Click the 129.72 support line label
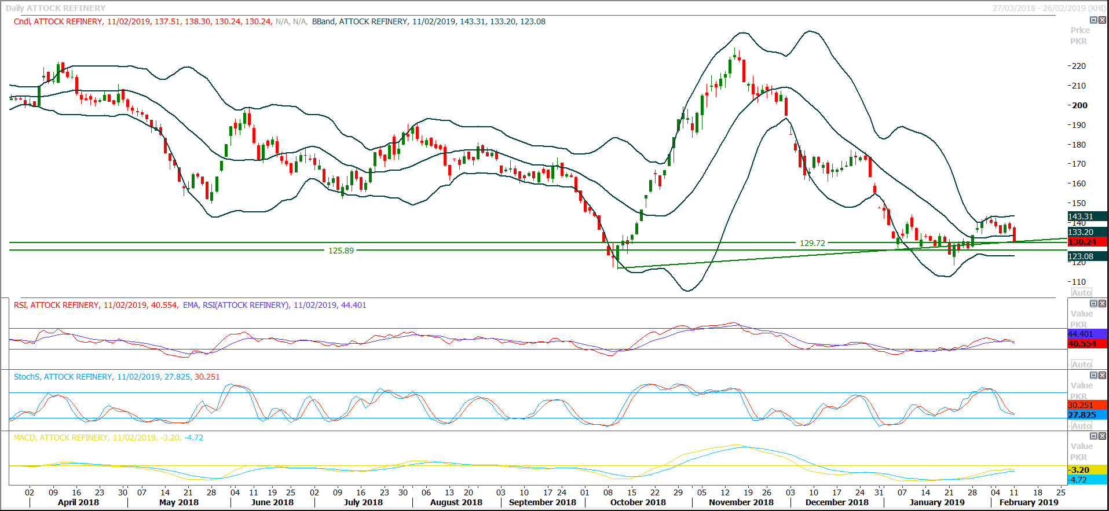 [x=812, y=243]
